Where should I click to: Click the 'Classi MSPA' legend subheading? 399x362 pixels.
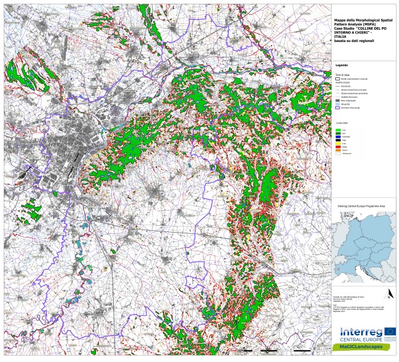click(341, 123)
